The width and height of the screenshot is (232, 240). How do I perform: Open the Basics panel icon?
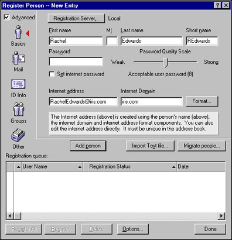click(x=18, y=32)
